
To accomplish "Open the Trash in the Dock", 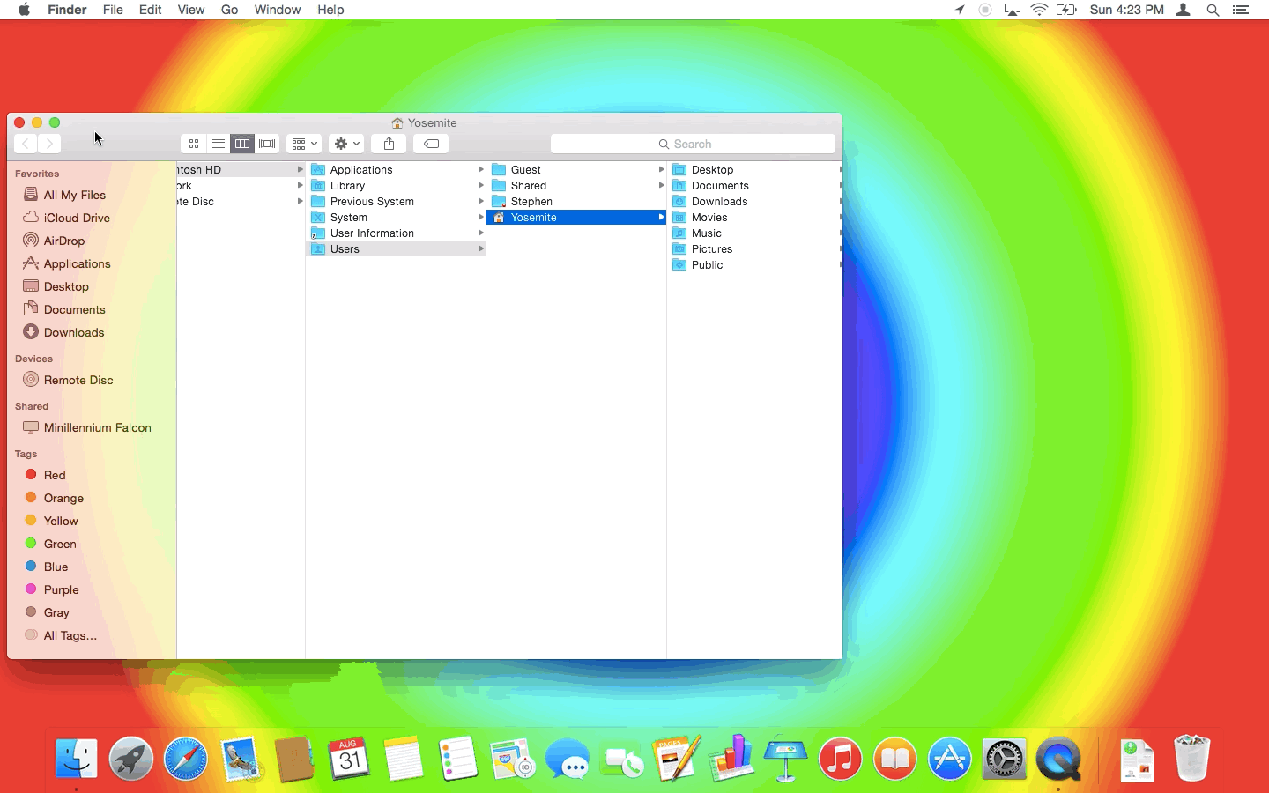I will tap(1191, 759).
